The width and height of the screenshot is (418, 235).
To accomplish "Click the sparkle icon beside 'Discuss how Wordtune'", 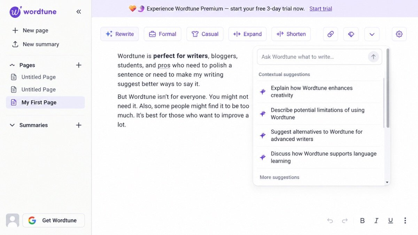I will (263, 157).
